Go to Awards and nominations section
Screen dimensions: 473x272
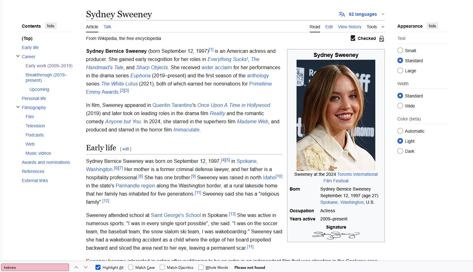[46, 162]
